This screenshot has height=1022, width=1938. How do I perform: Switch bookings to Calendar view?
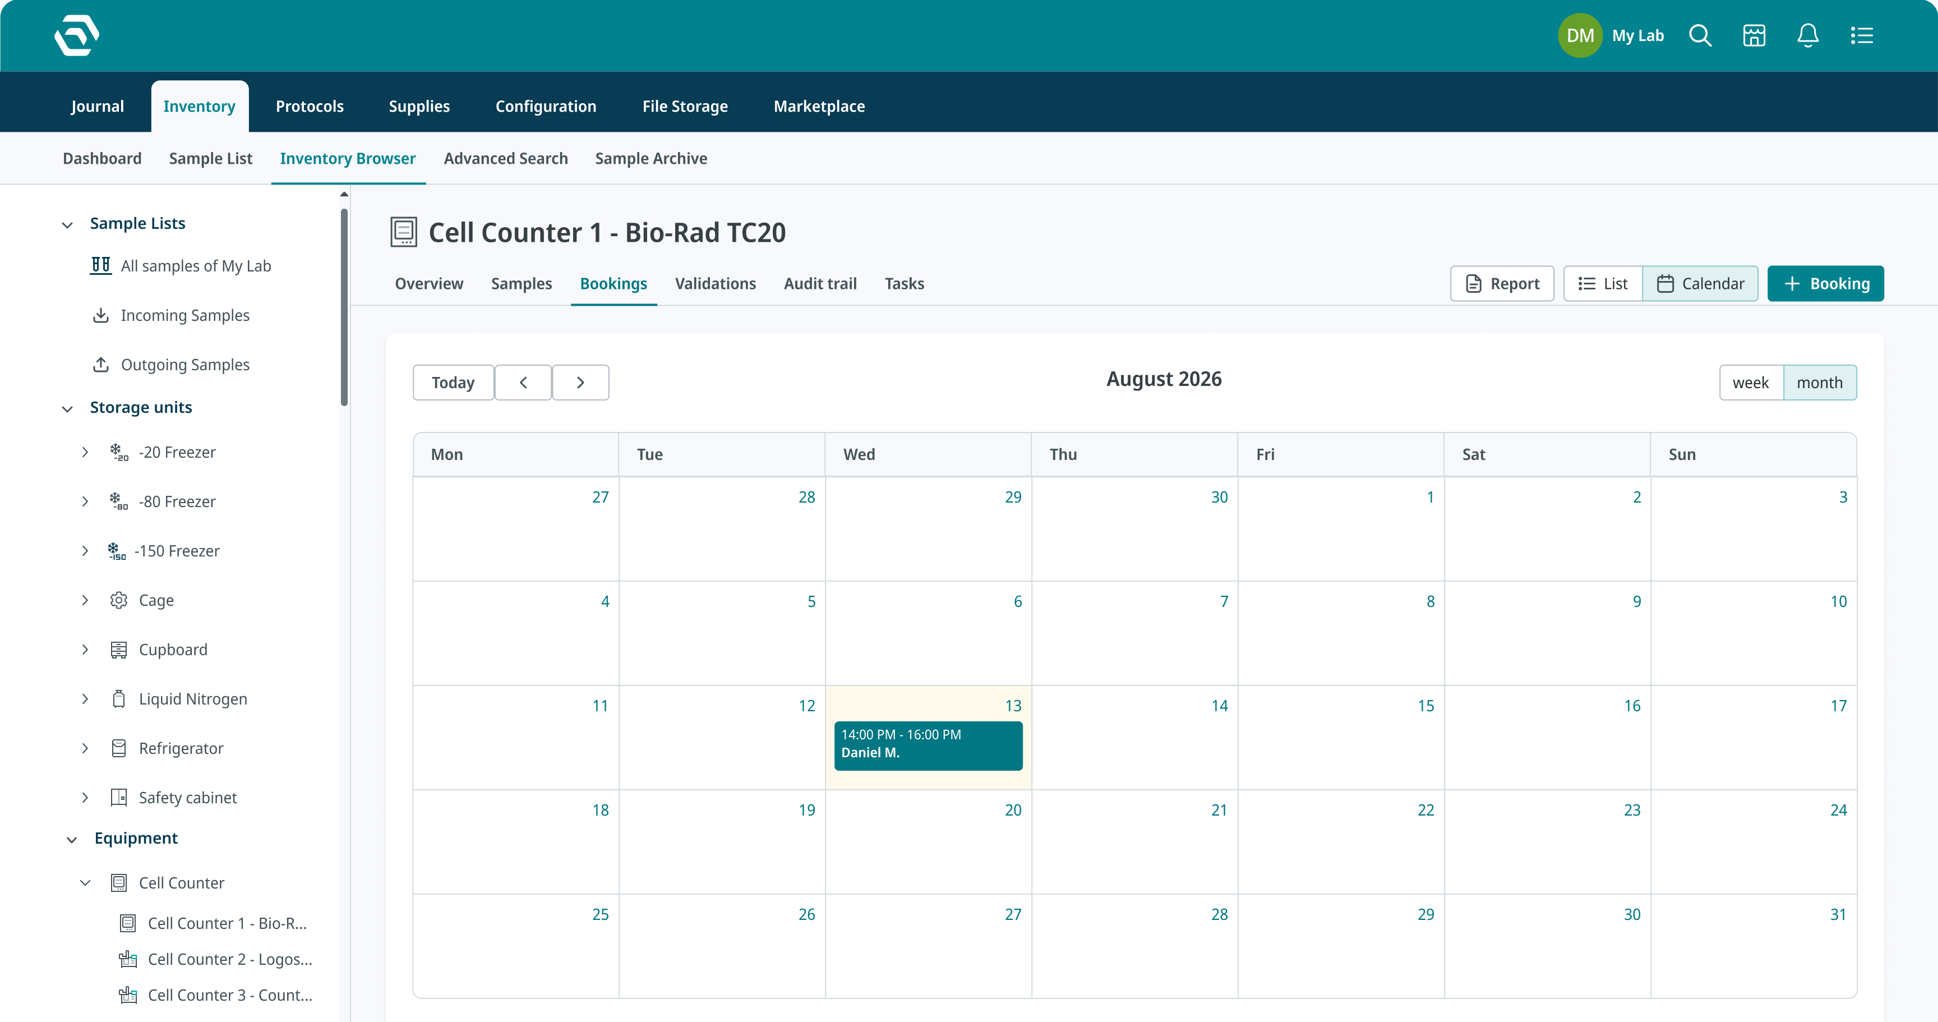1700,284
